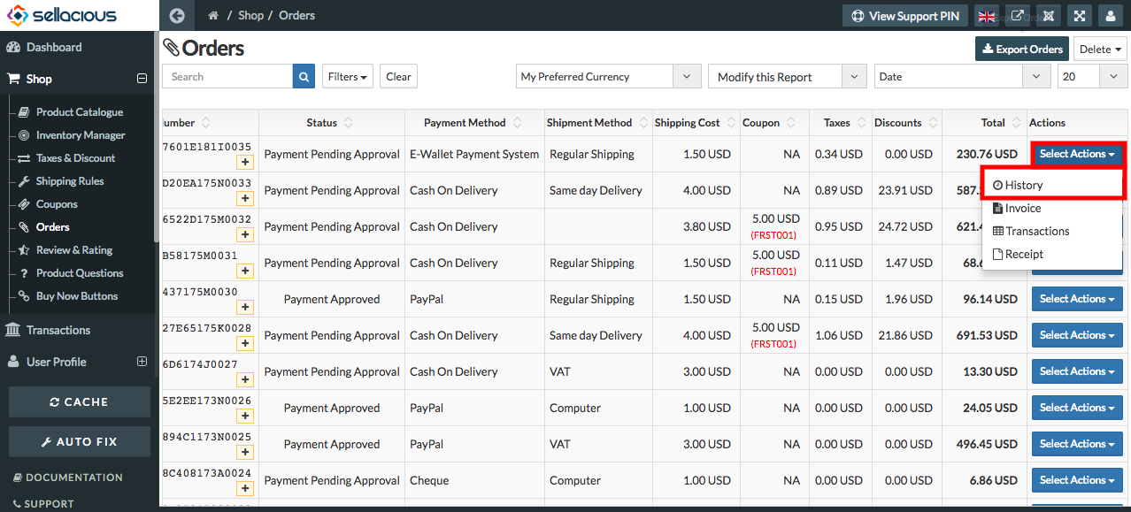Click the home icon in breadcrumb

click(x=213, y=16)
